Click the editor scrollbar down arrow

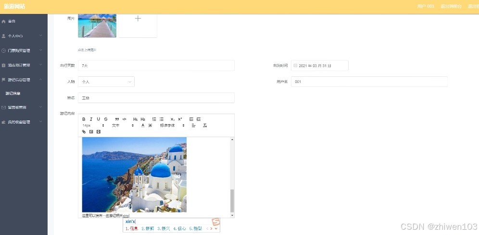232,215
